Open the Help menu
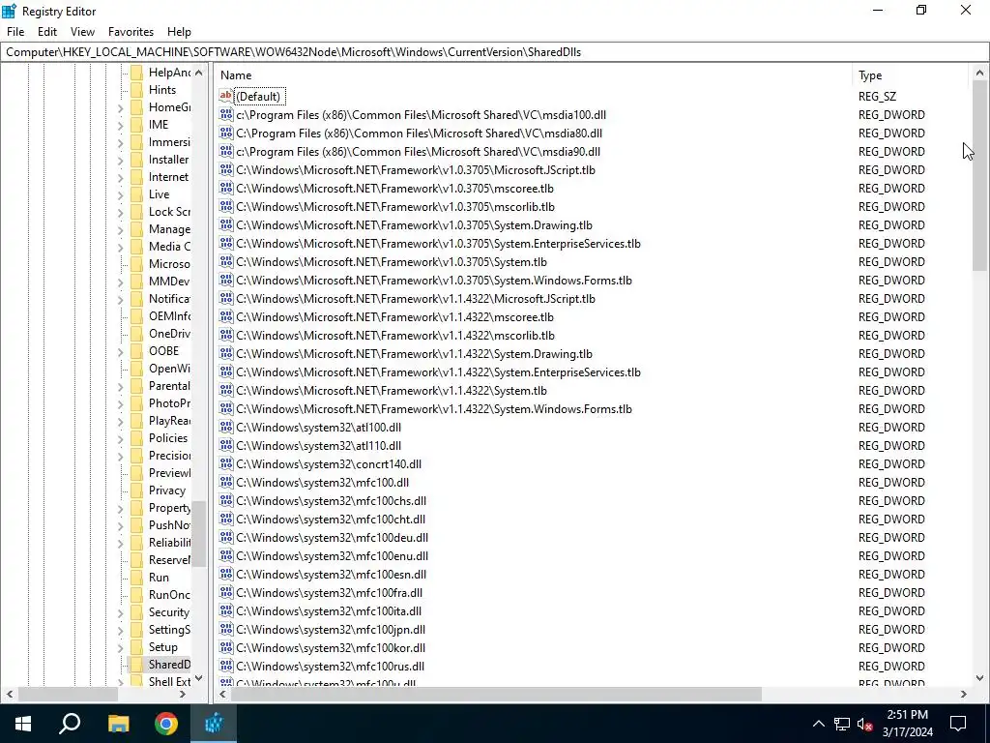This screenshot has height=743, width=990. [x=179, y=32]
